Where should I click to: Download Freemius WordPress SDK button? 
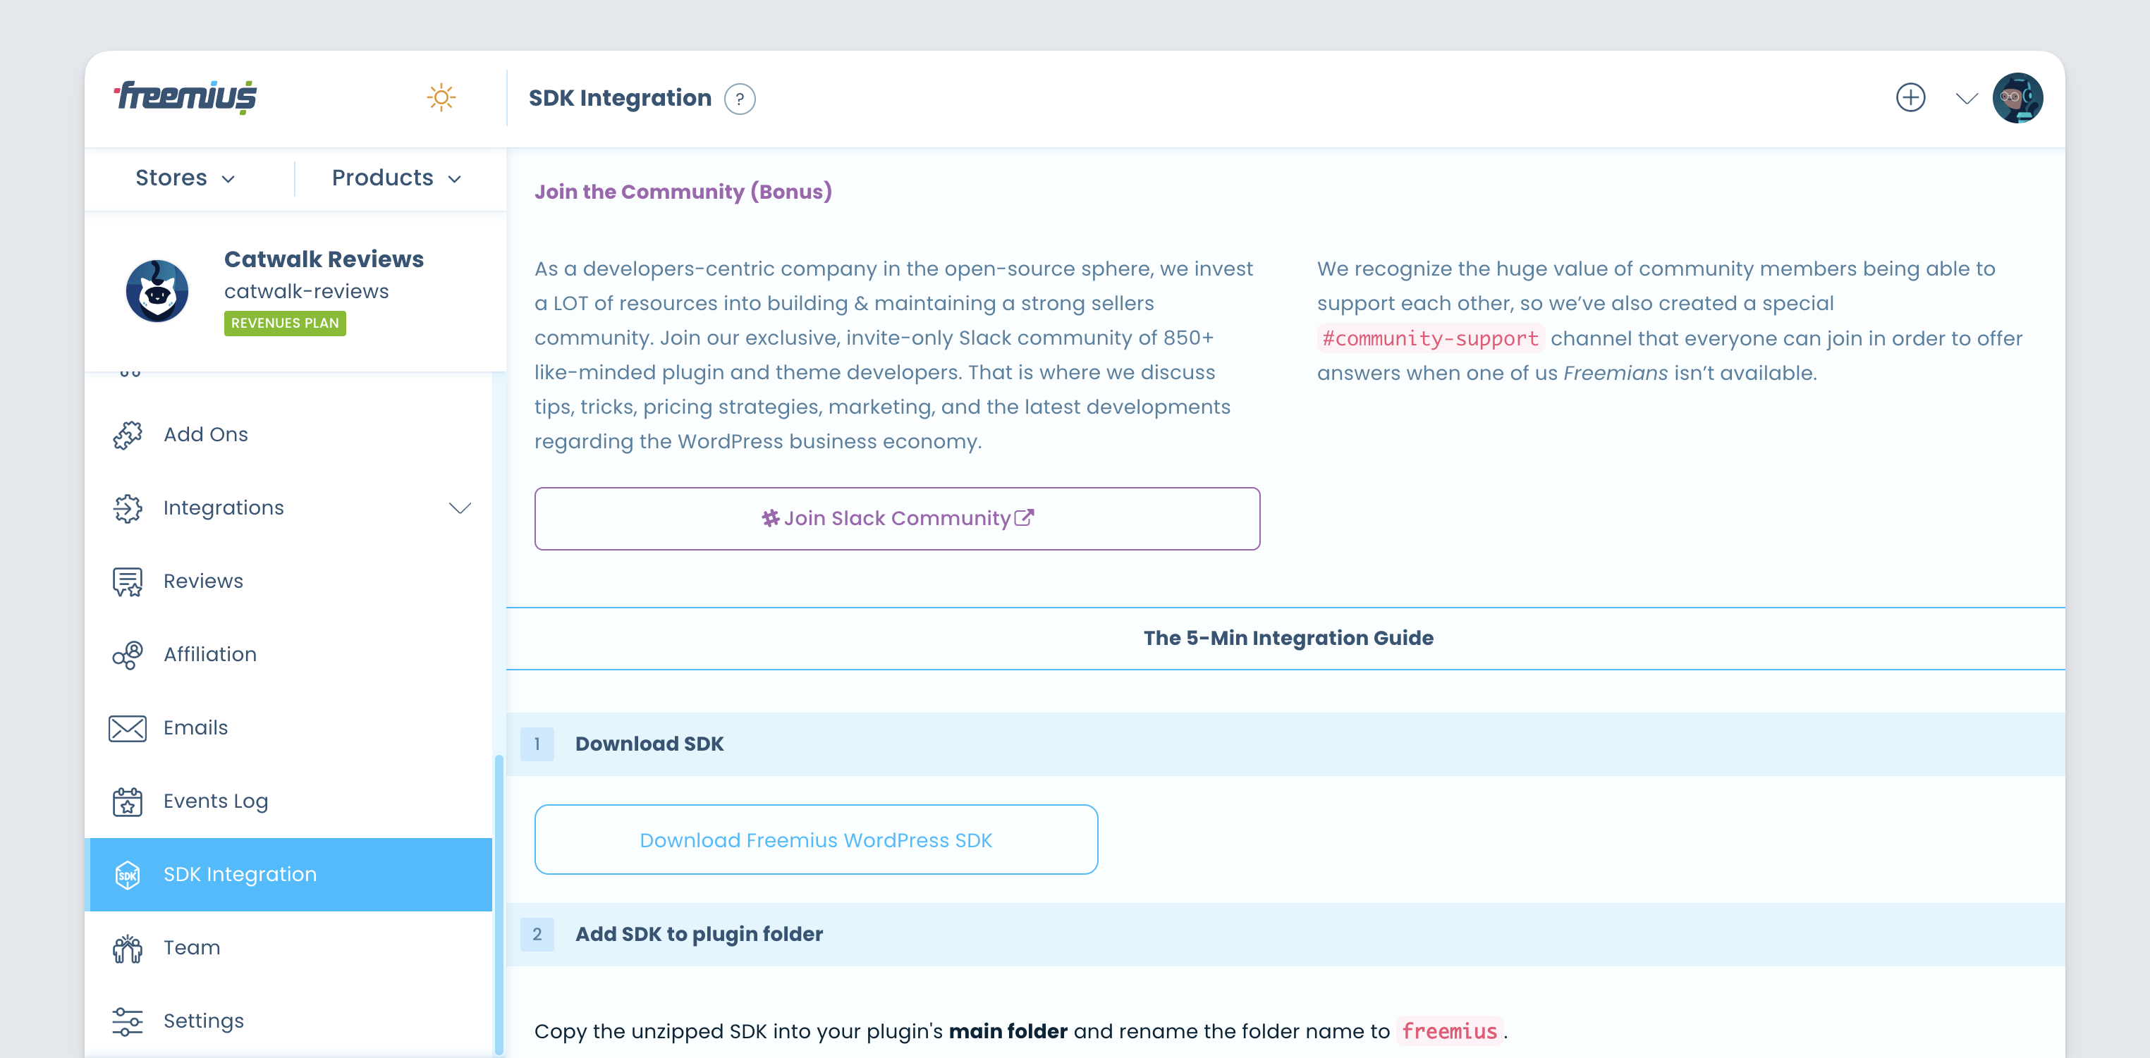[x=815, y=839]
